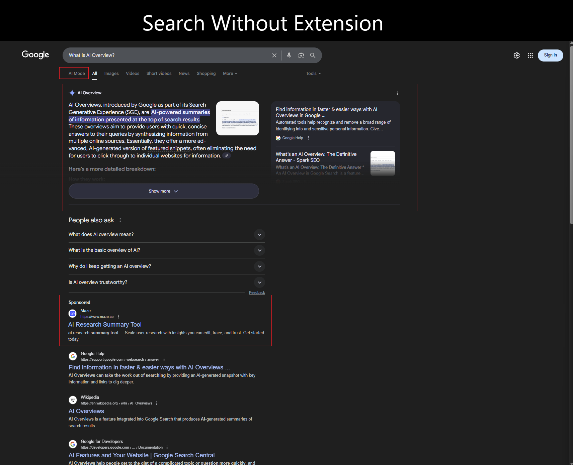This screenshot has height=465, width=573.
Task: Open the AI Research Summary Tool ad link
Action: 105,325
